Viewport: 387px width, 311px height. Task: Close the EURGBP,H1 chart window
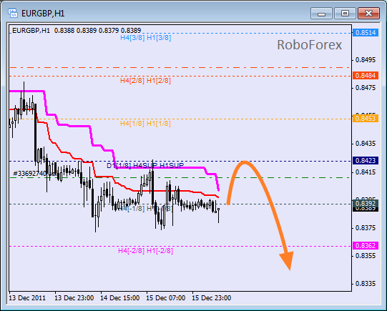tap(368, 13)
